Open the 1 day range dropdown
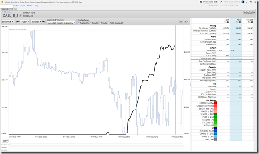 tap(24, 21)
